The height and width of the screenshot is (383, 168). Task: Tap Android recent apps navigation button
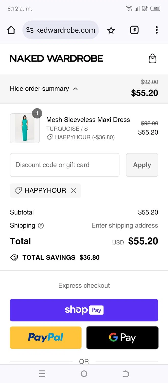coord(42,374)
